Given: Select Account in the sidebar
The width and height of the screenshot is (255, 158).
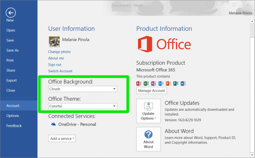Looking at the screenshot, I should pos(19,105).
